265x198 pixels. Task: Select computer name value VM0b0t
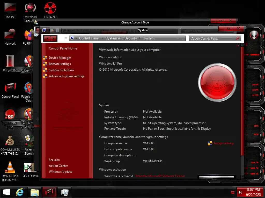point(148,143)
